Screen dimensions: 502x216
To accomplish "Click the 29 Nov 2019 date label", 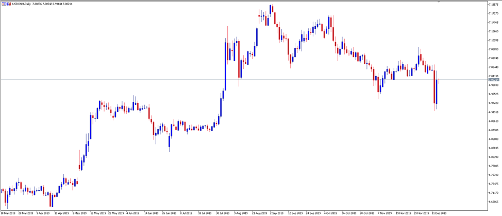I will [x=421, y=213].
